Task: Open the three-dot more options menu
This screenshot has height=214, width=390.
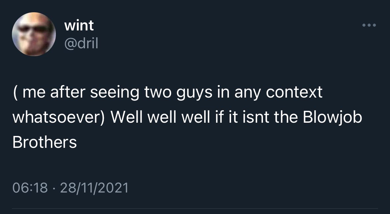Action: click(x=369, y=25)
